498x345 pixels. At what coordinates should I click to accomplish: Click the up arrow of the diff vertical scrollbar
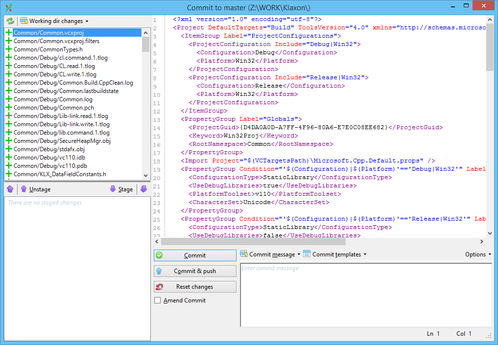[490, 20]
